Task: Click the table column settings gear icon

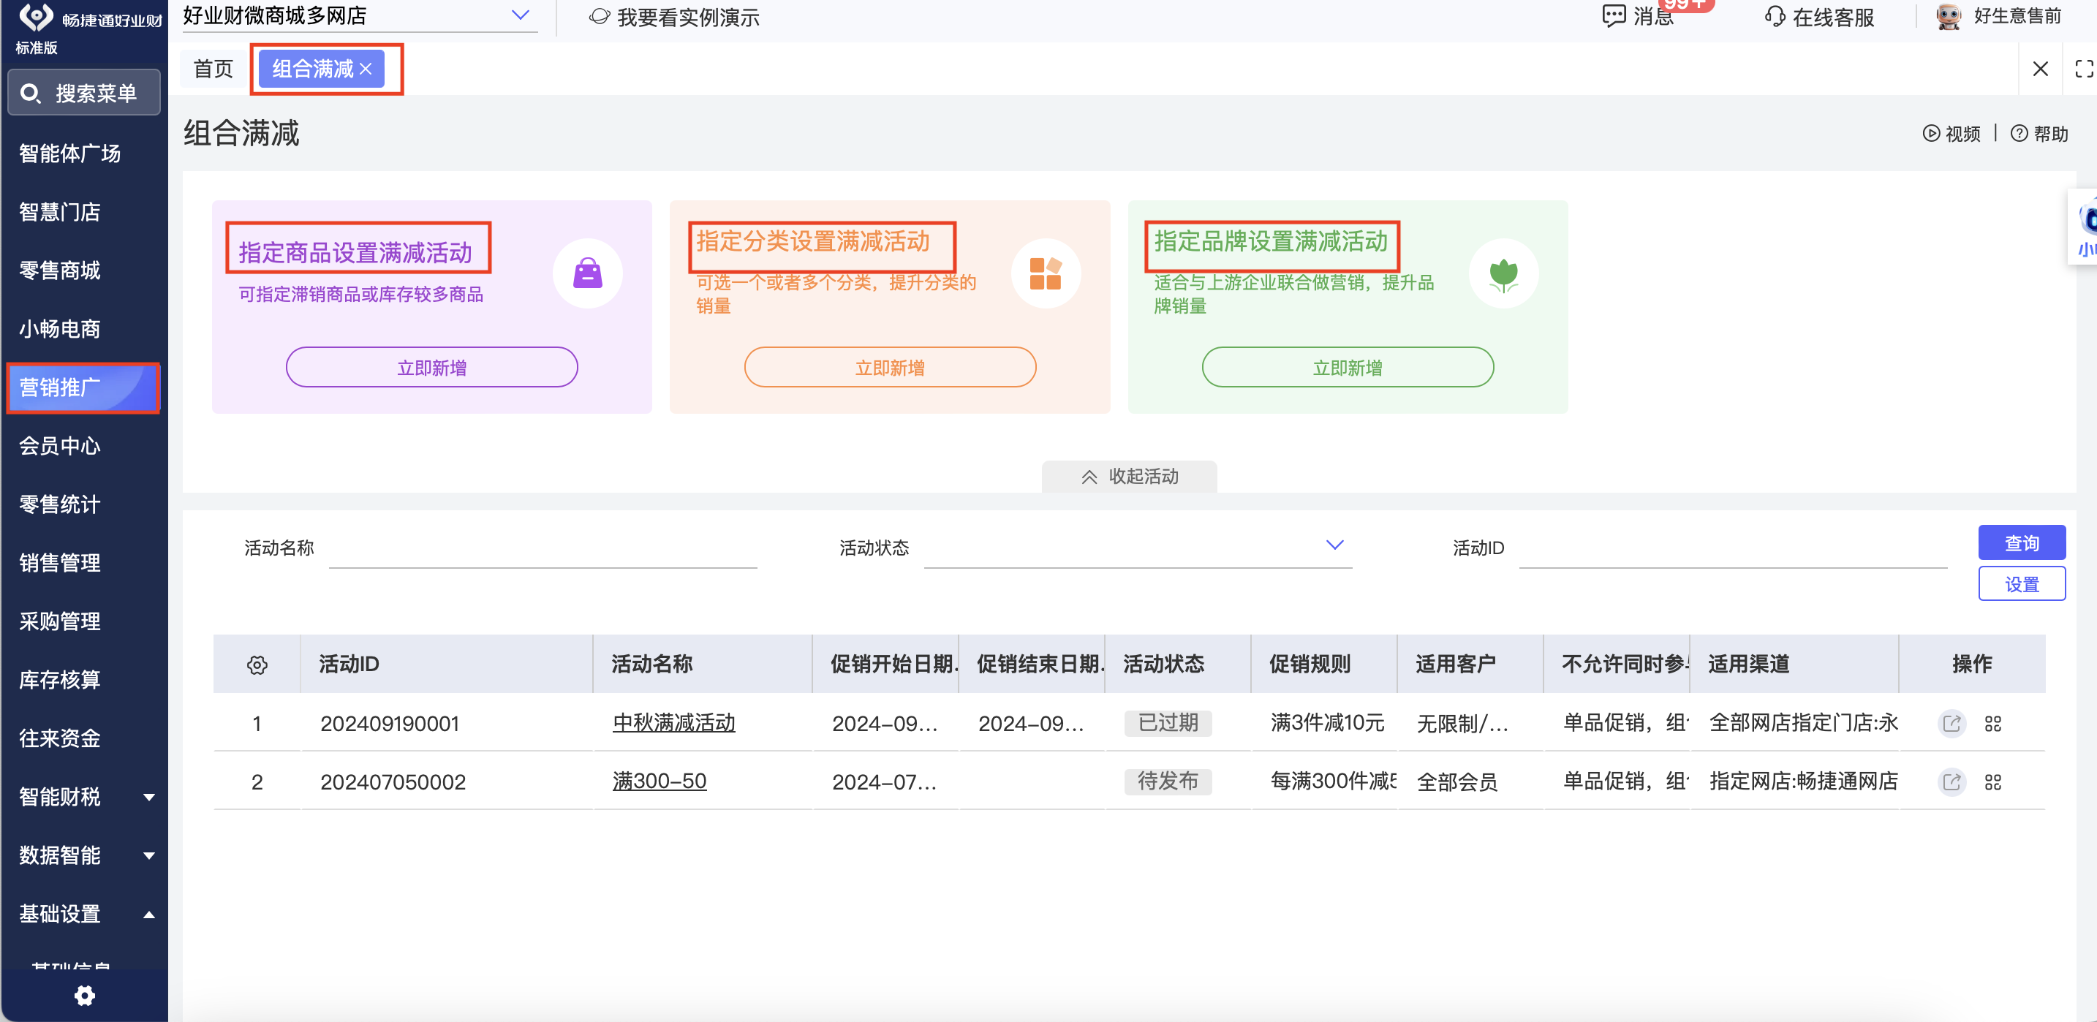Action: (257, 665)
